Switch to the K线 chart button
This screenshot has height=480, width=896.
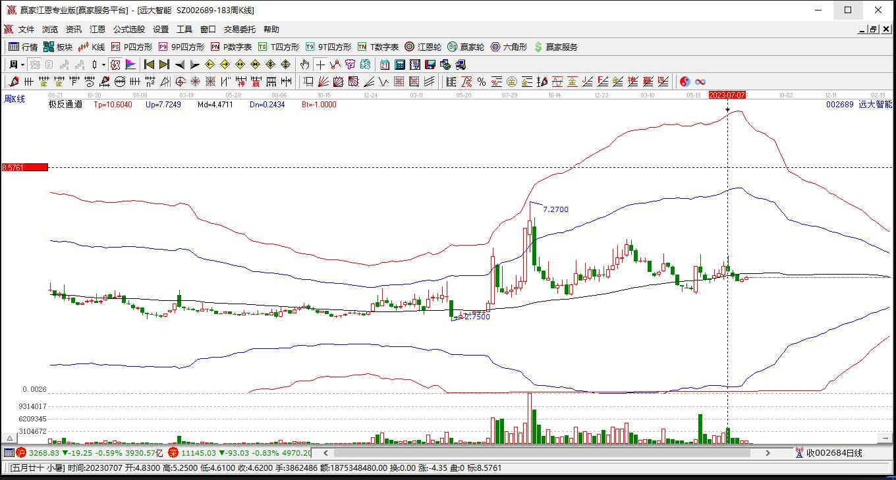[92, 47]
